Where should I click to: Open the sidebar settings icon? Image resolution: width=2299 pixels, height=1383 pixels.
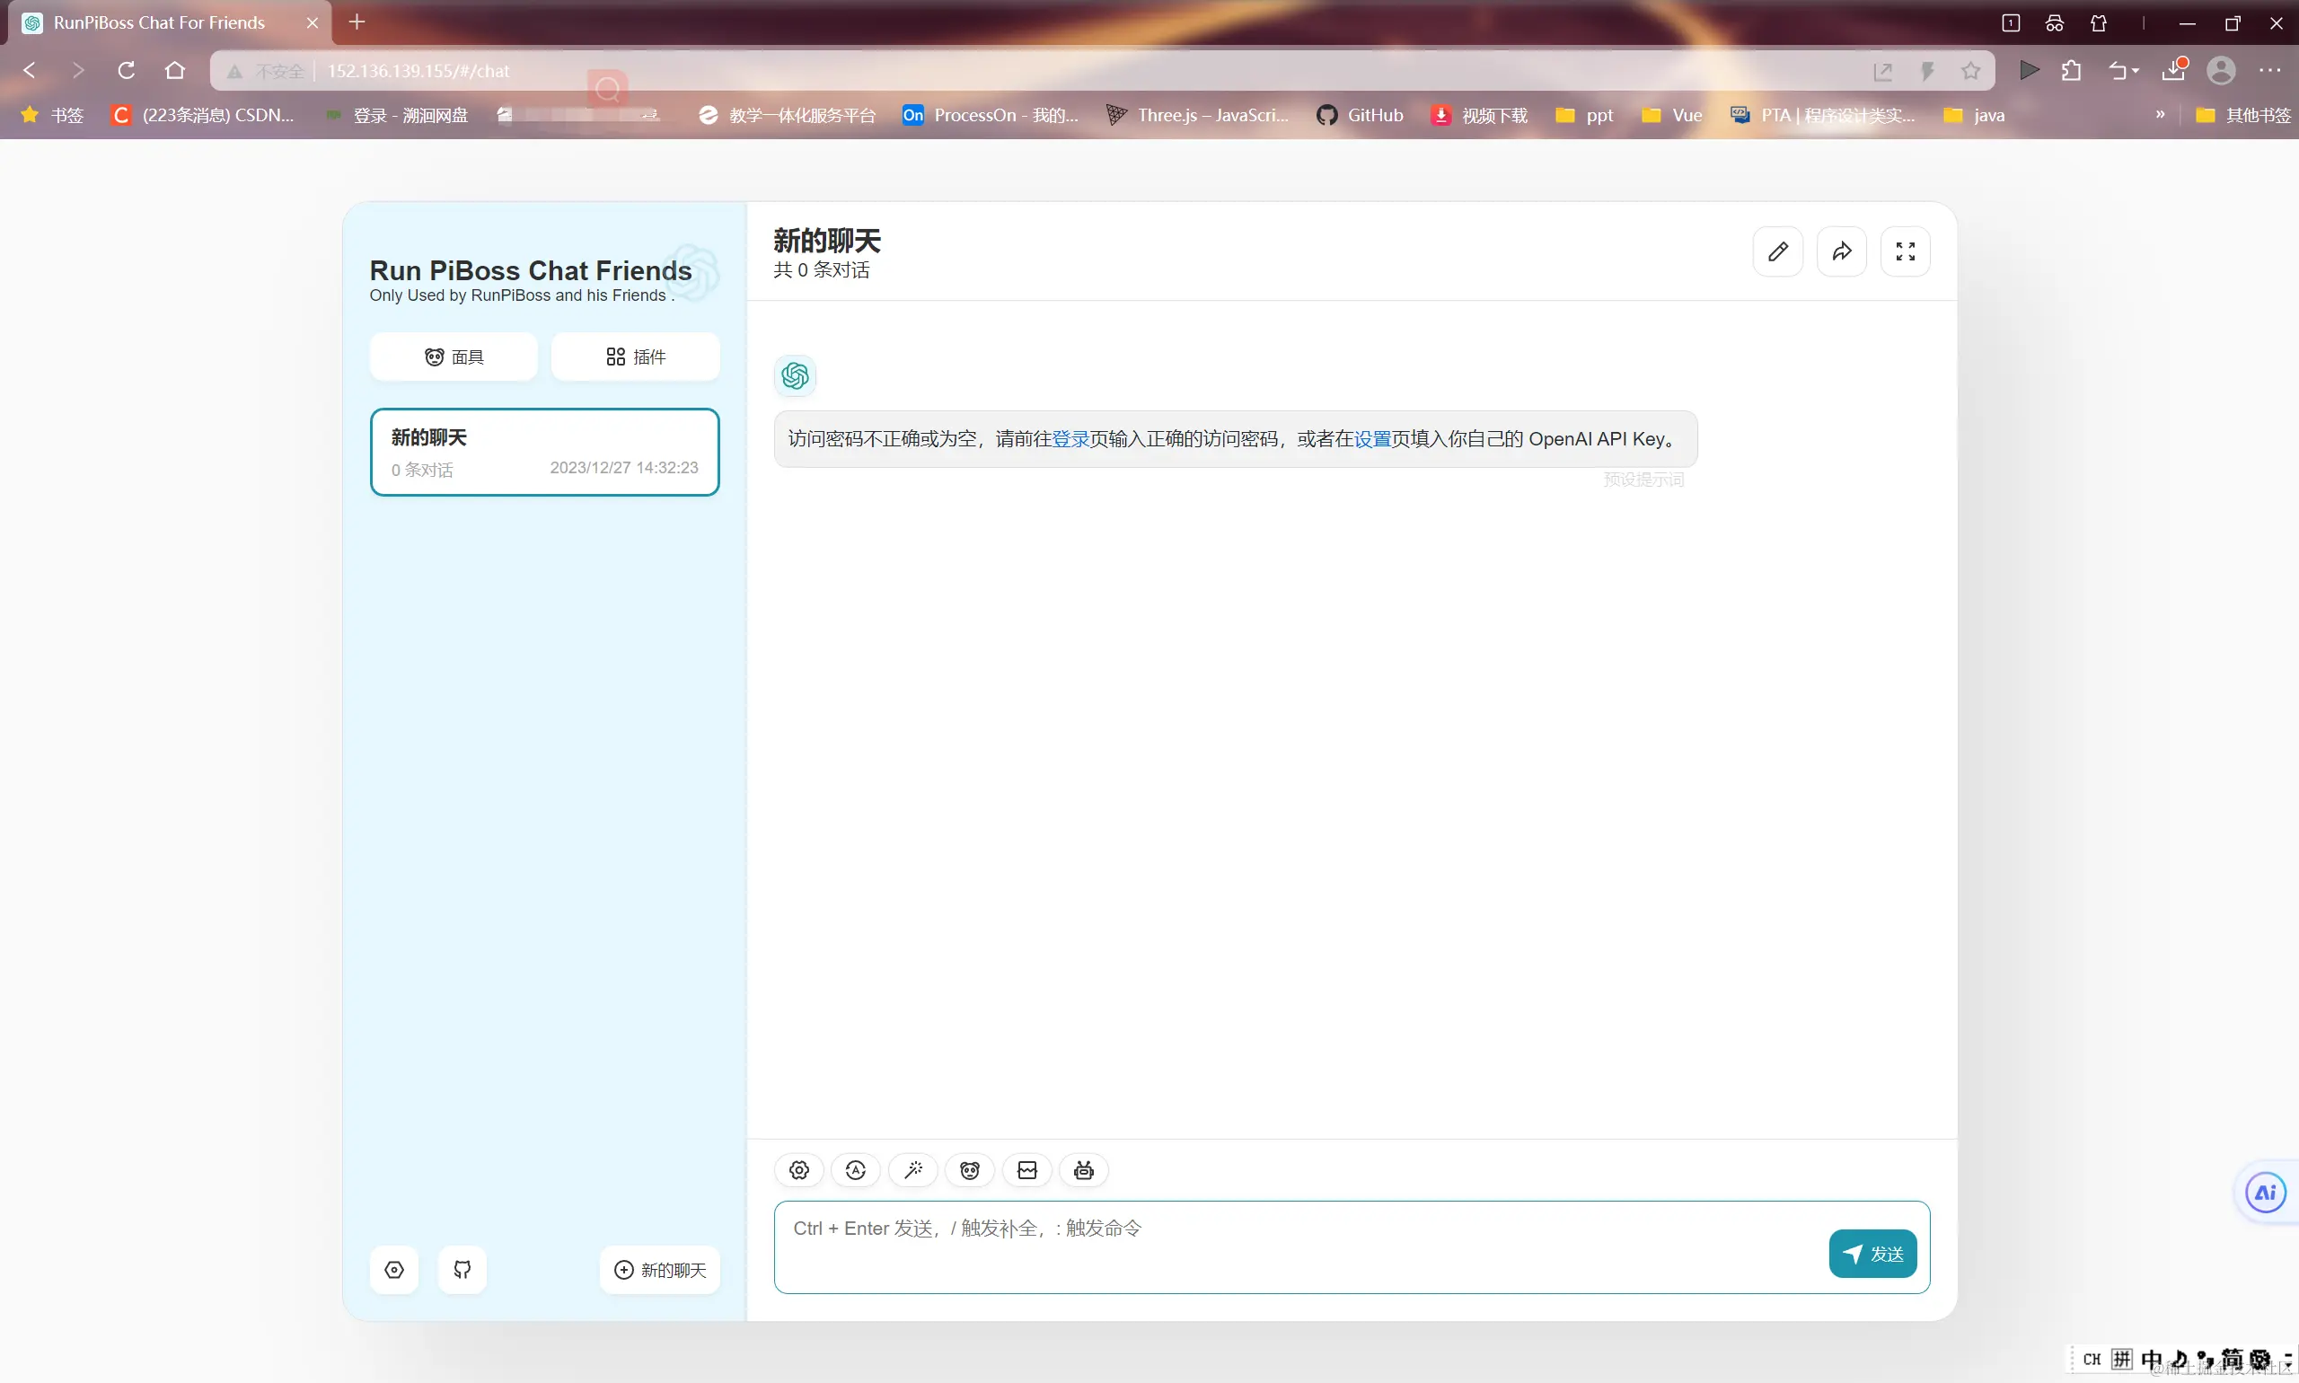[394, 1269]
